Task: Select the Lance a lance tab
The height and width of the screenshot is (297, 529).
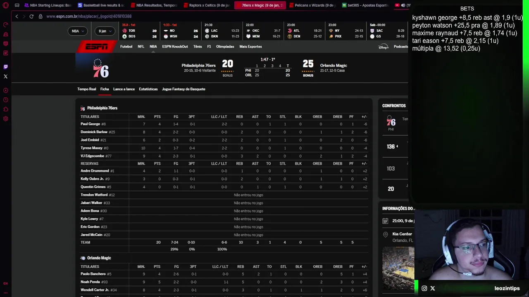Action: click(124, 89)
